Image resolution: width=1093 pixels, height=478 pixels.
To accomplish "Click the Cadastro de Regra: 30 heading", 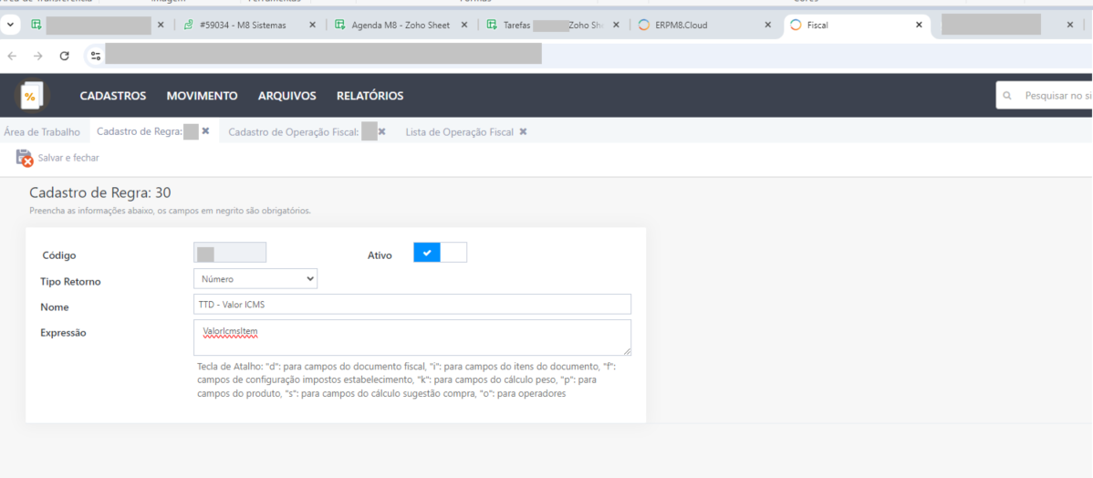I will click(x=99, y=193).
